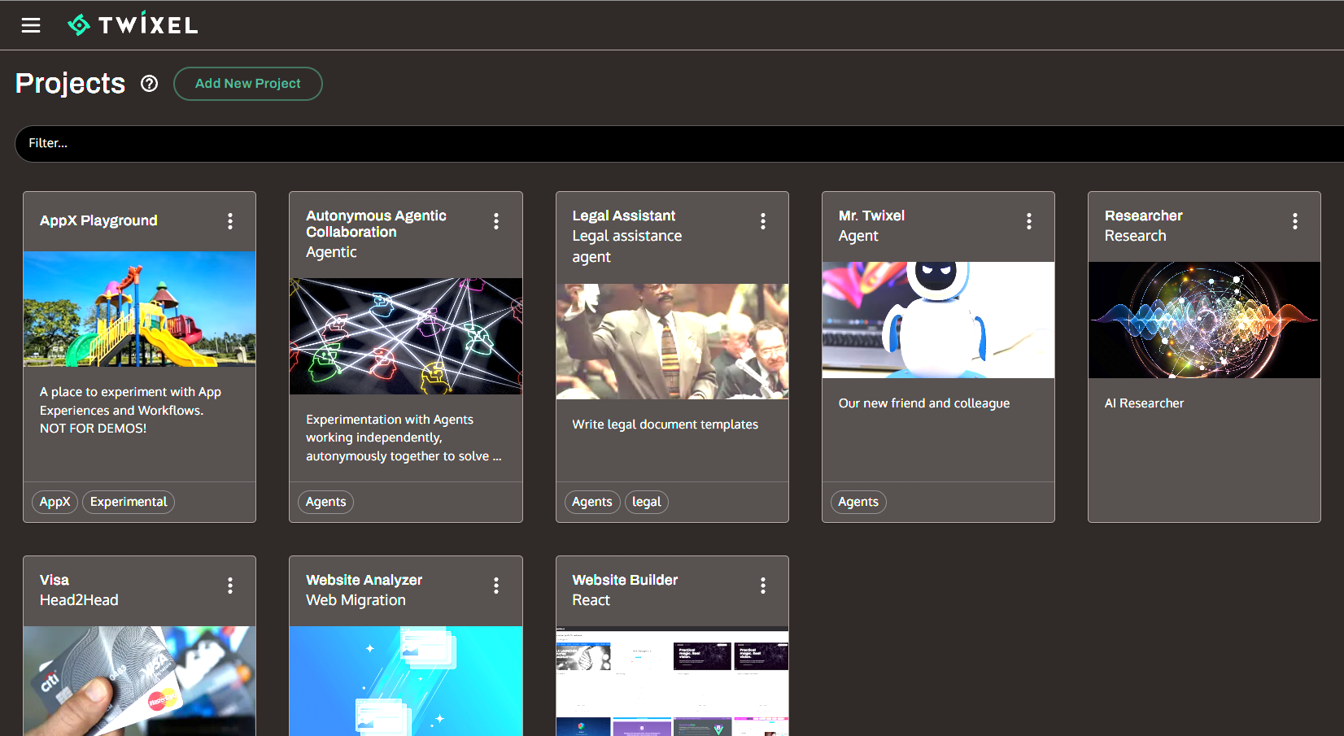The height and width of the screenshot is (736, 1344).
Task: Click the Website Analyzer thumbnail image
Action: [405, 682]
